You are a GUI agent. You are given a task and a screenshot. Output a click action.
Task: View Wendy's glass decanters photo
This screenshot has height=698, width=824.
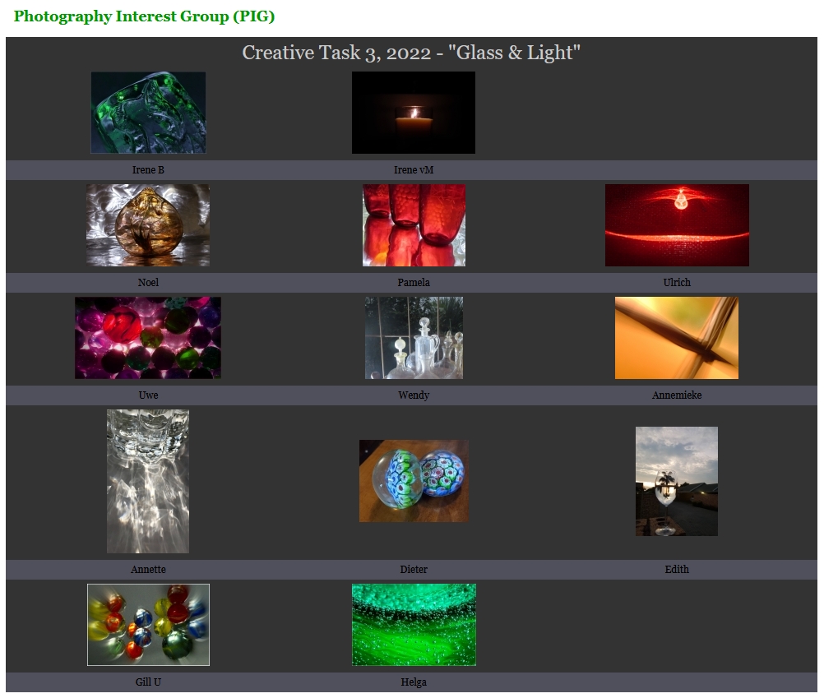click(x=414, y=338)
